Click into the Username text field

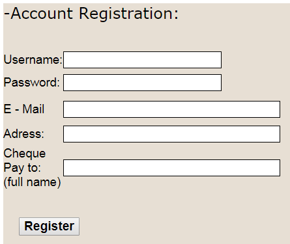pyautogui.click(x=142, y=60)
